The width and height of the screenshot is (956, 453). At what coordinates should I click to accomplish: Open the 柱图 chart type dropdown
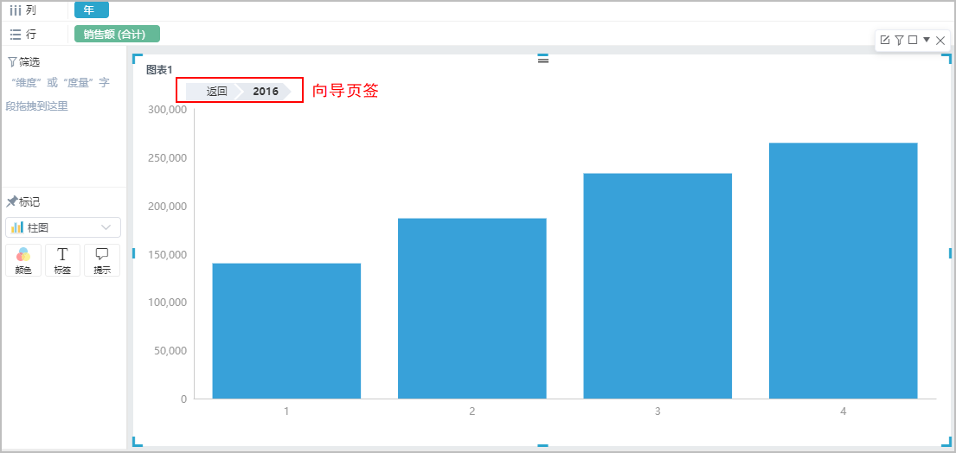coord(63,227)
